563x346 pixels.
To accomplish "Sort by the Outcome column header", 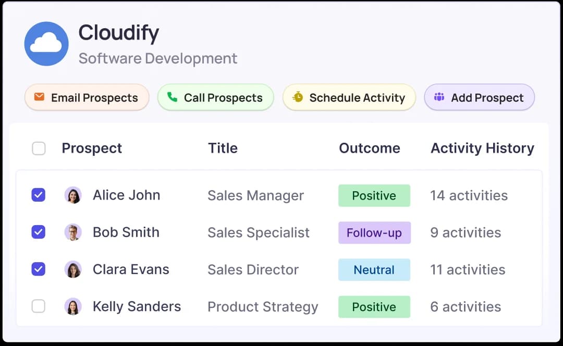I will point(370,149).
